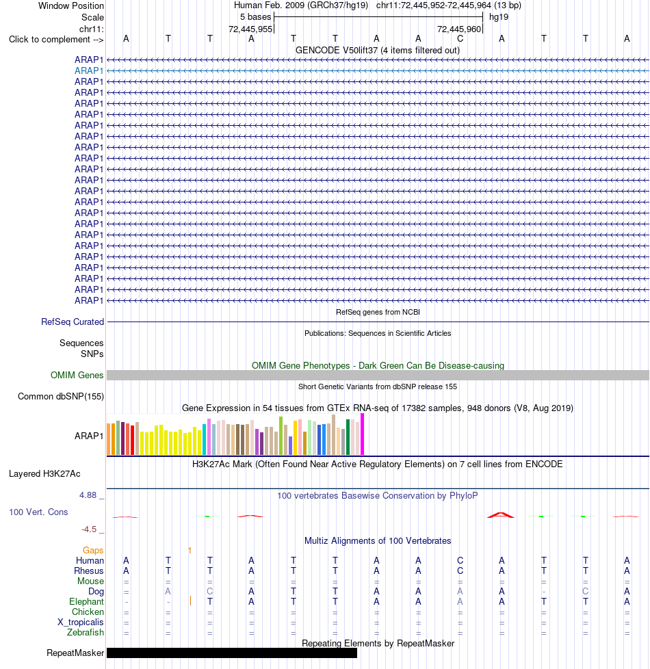This screenshot has width=650, height=669.
Task: Click the gray OMIM Genes bar
Action: (378, 375)
